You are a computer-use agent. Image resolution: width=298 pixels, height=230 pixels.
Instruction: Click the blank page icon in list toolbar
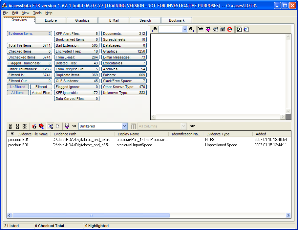point(57,126)
